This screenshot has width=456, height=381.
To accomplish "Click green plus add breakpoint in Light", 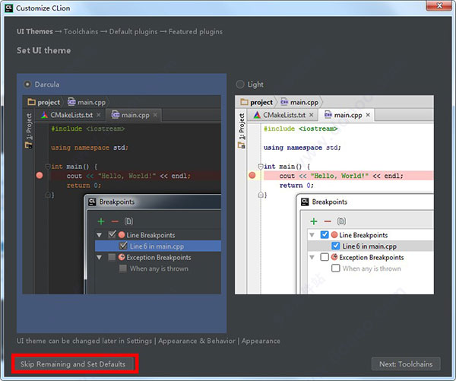I will pos(313,221).
